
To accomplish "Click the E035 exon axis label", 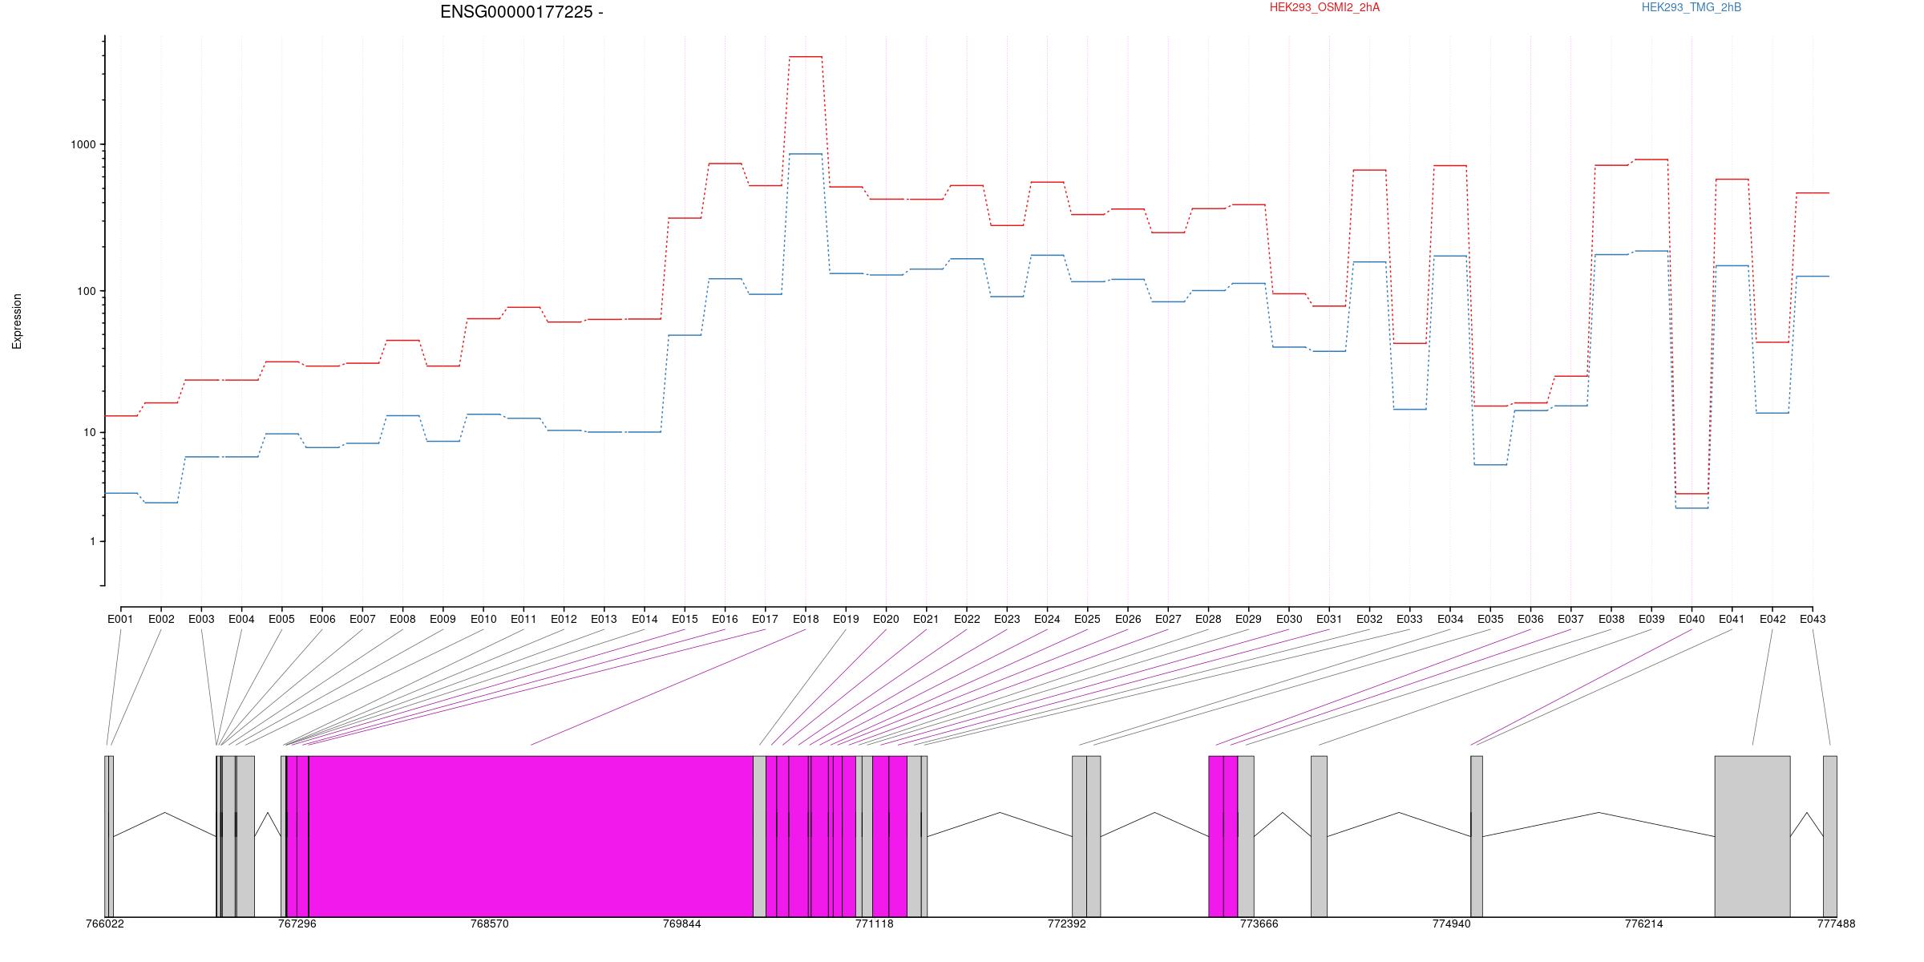I will [1490, 619].
